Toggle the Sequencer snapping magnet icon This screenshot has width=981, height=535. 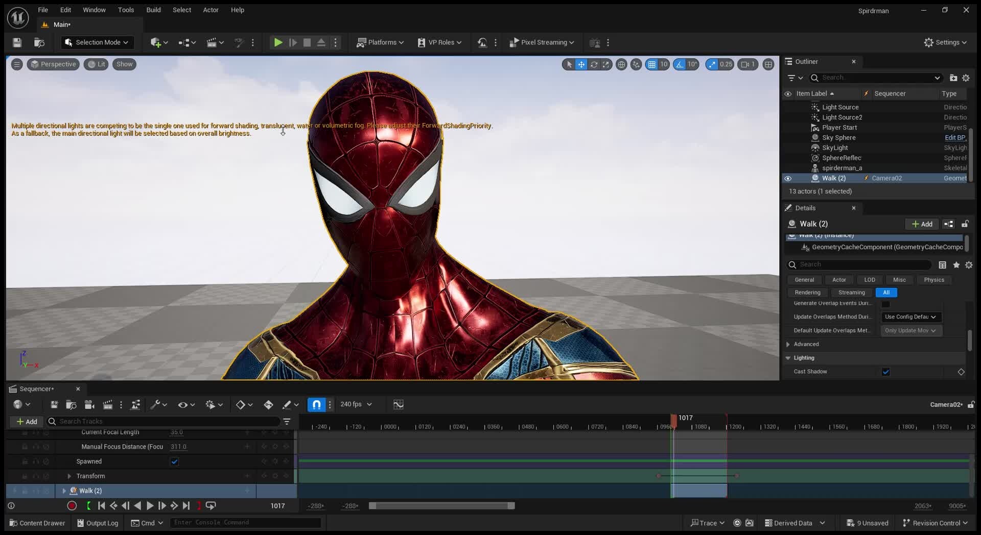pos(316,404)
